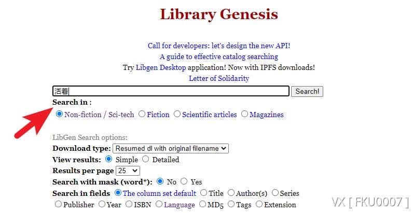Select The column set default field

(118, 193)
